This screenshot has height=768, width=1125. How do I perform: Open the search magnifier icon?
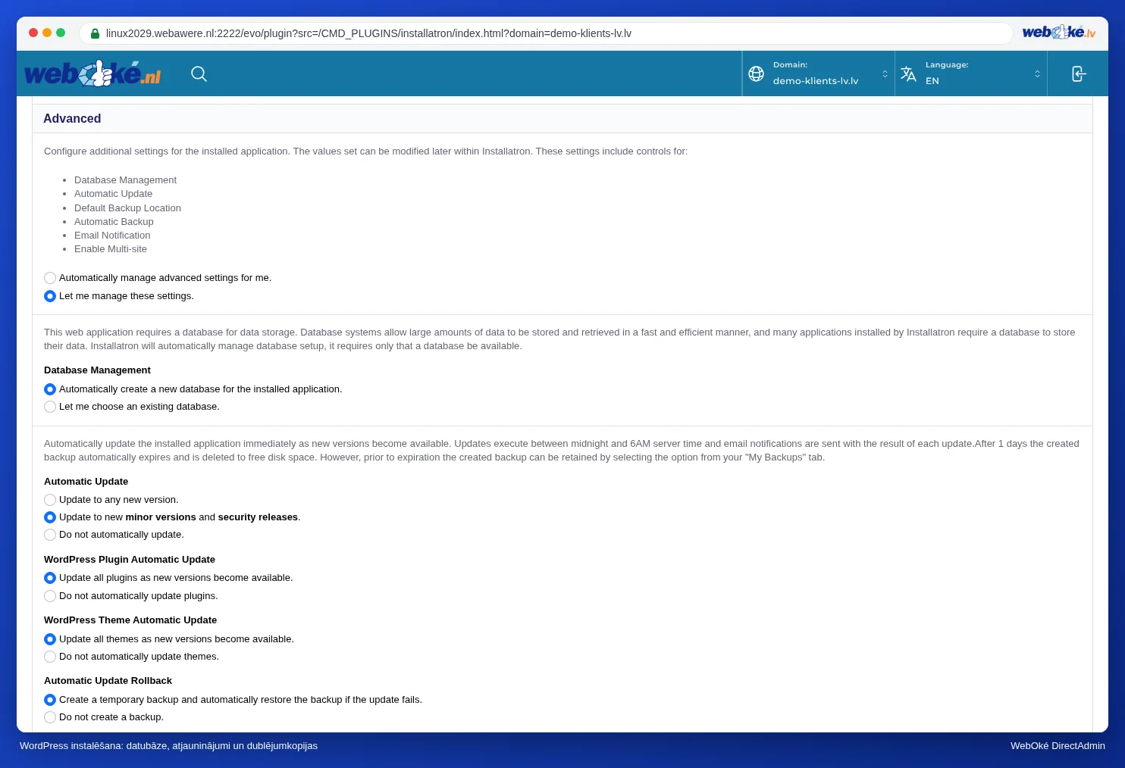coord(199,73)
